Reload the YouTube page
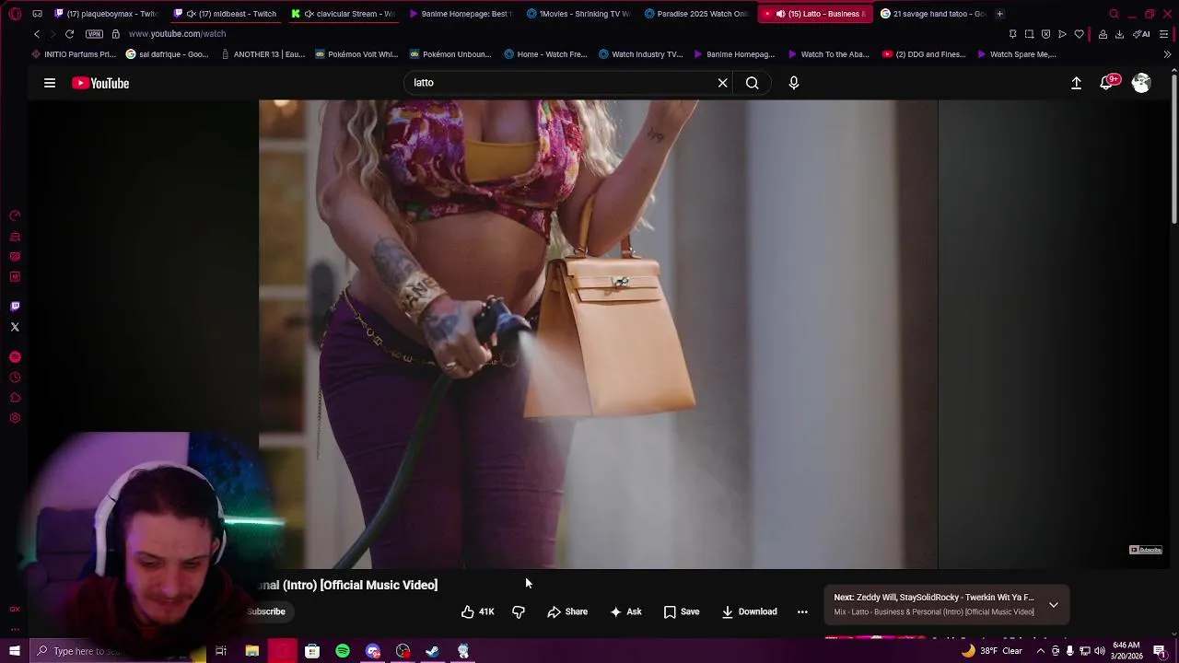The image size is (1179, 663). click(x=69, y=34)
